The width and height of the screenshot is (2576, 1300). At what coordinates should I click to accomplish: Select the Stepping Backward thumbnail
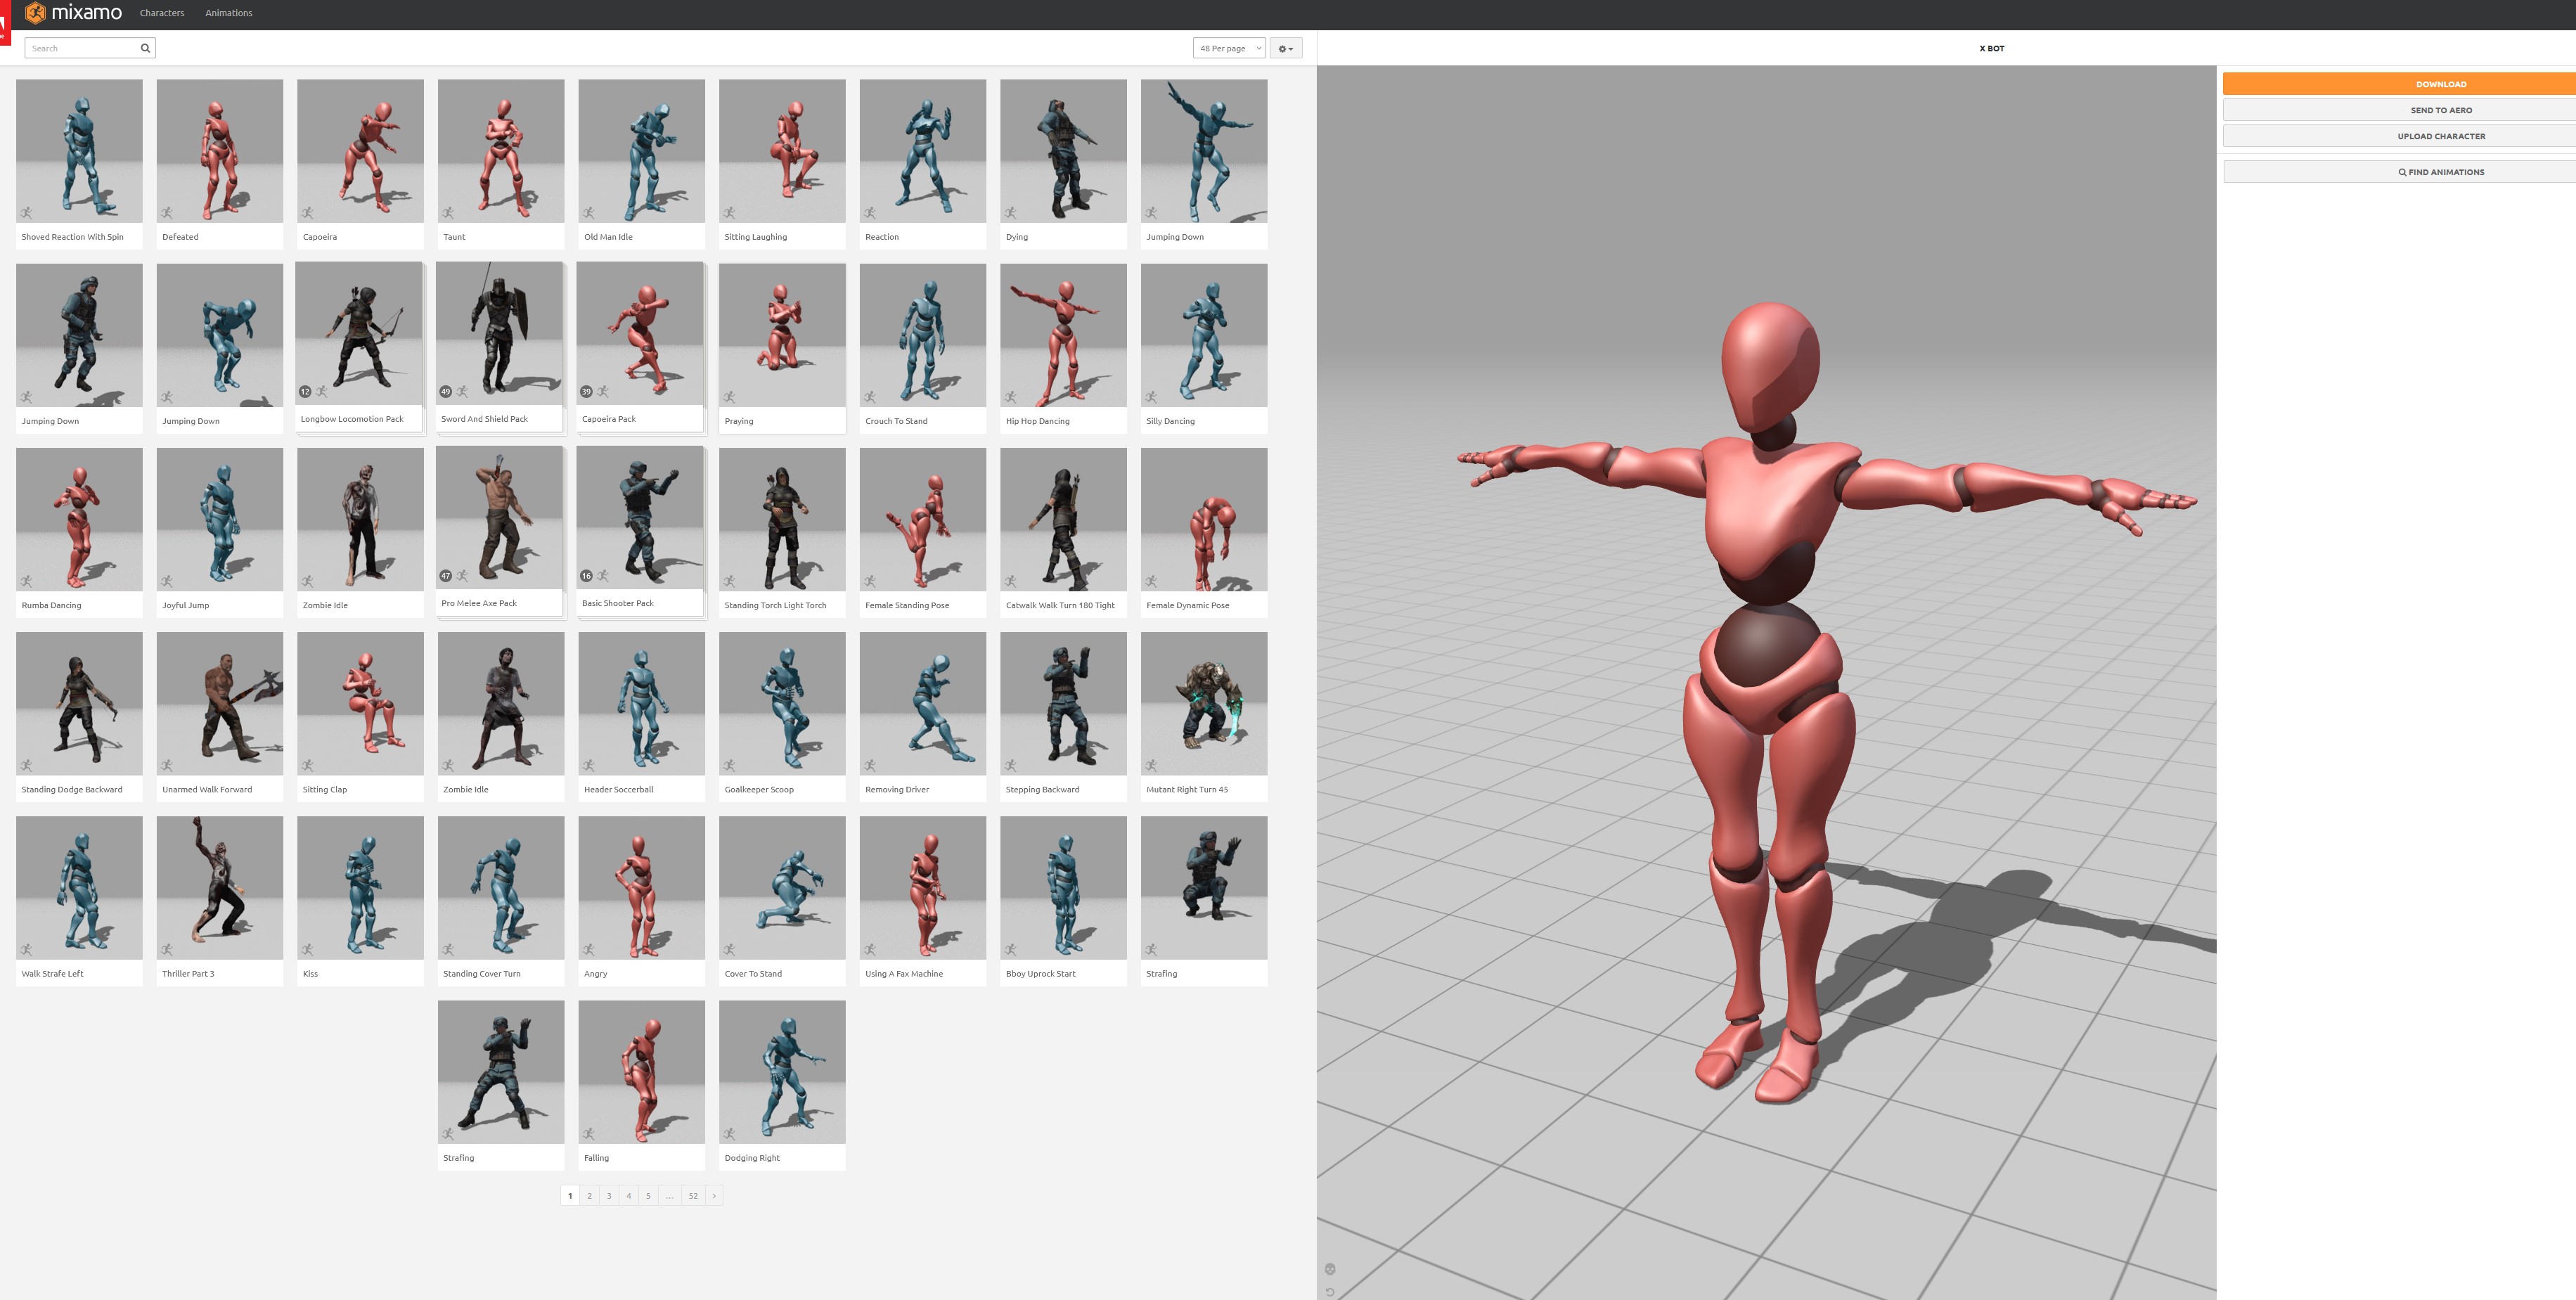(x=1063, y=703)
